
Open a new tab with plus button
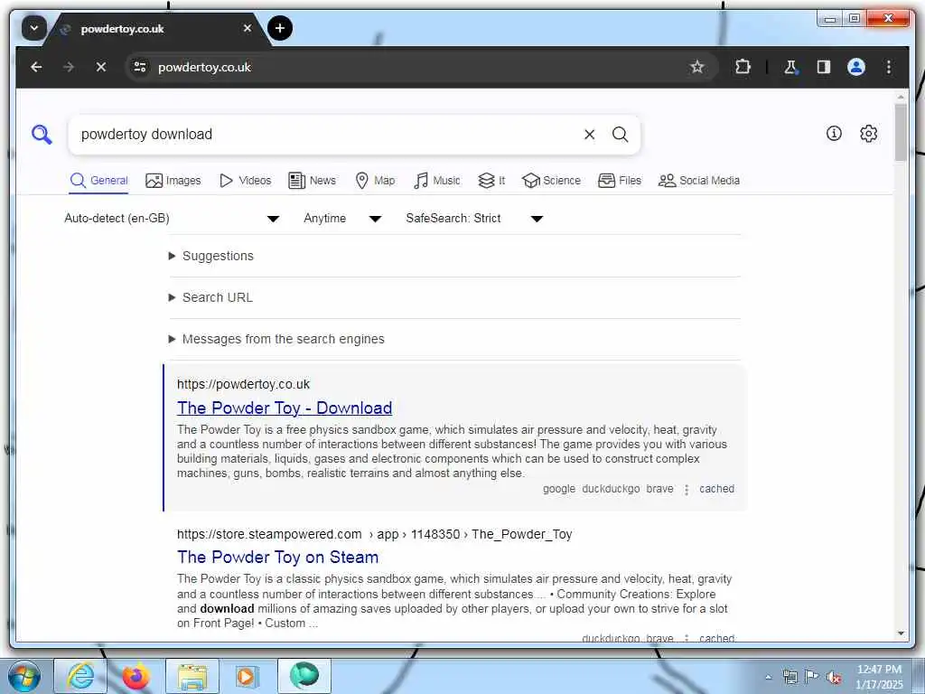[x=280, y=28]
